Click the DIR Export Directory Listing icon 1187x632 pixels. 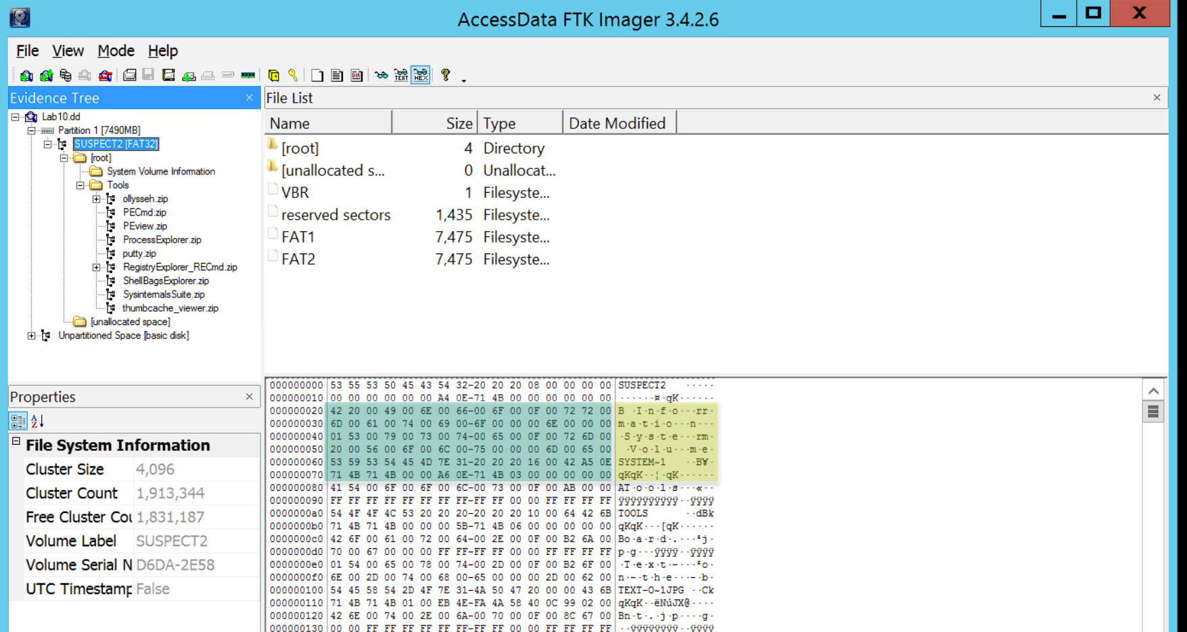click(356, 76)
